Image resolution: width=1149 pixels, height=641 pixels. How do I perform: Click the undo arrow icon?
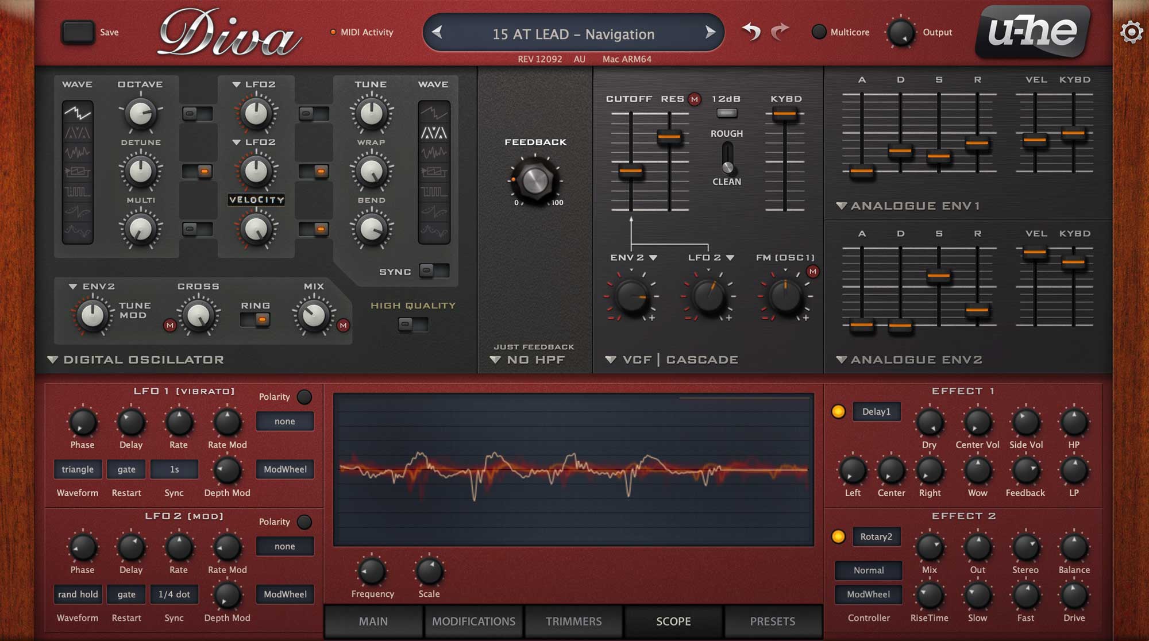pyautogui.click(x=751, y=32)
